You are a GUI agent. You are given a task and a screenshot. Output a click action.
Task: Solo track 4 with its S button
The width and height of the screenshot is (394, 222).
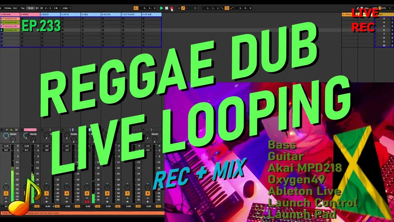tap(67, 198)
